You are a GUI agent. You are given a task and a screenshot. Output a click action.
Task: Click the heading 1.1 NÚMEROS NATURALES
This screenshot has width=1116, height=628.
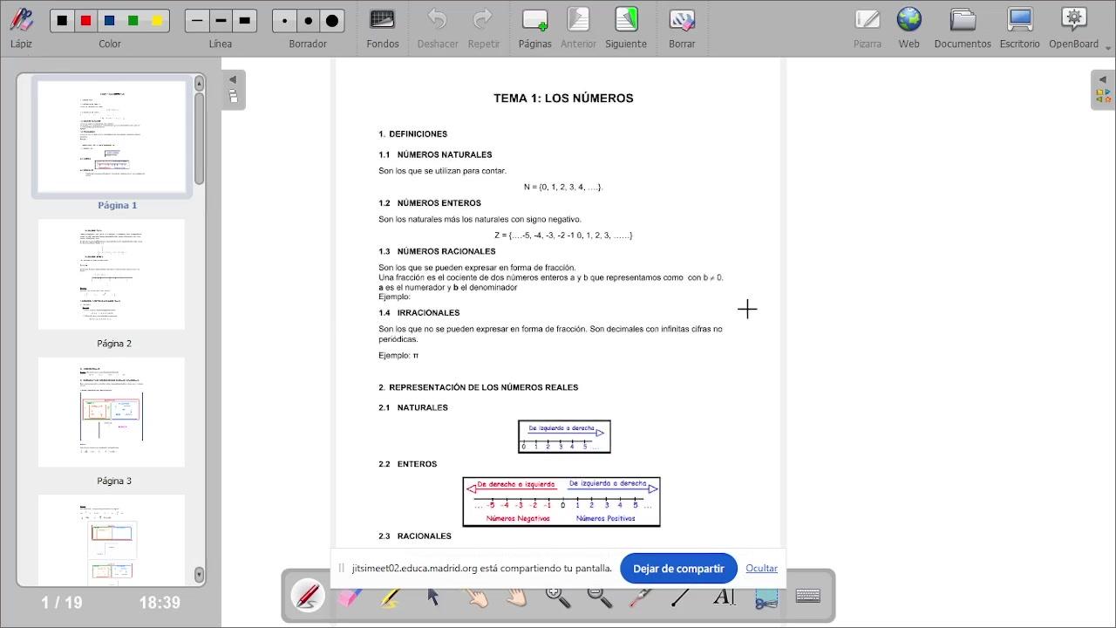click(435, 155)
